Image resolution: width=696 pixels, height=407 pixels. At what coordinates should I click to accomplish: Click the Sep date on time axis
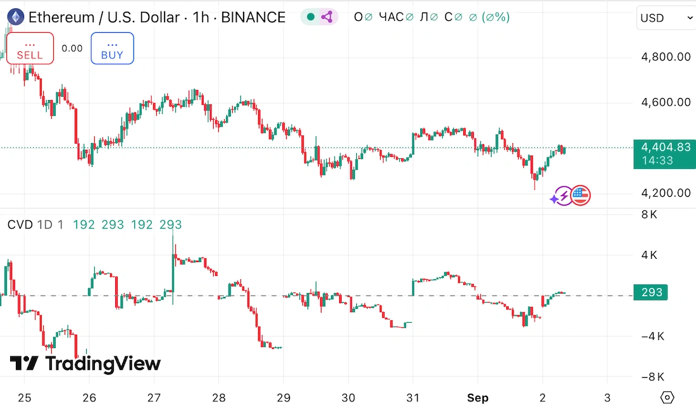(x=478, y=398)
